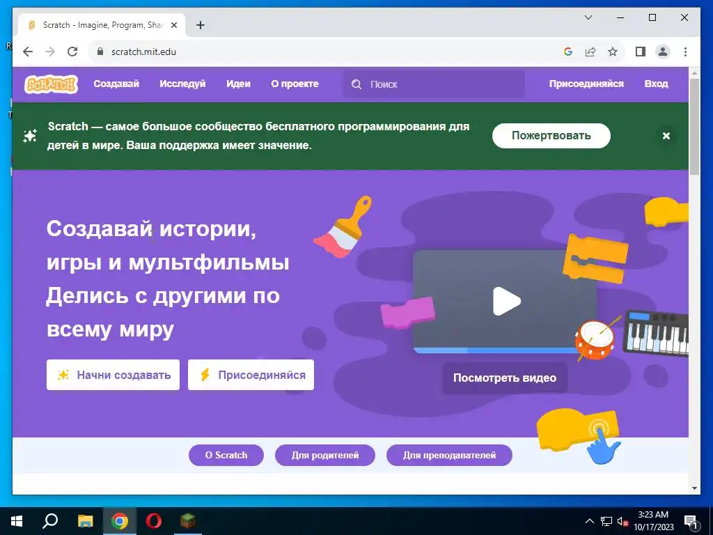The image size is (713, 535).
Task: Click the padlock site info icon
Action: [x=100, y=52]
